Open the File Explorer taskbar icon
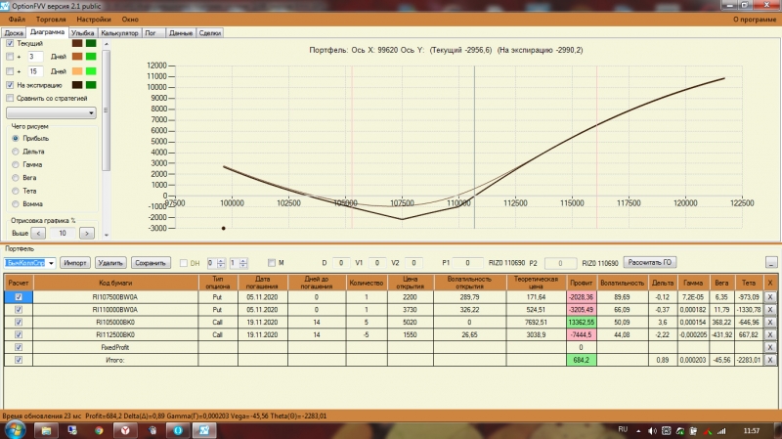 [x=46, y=430]
